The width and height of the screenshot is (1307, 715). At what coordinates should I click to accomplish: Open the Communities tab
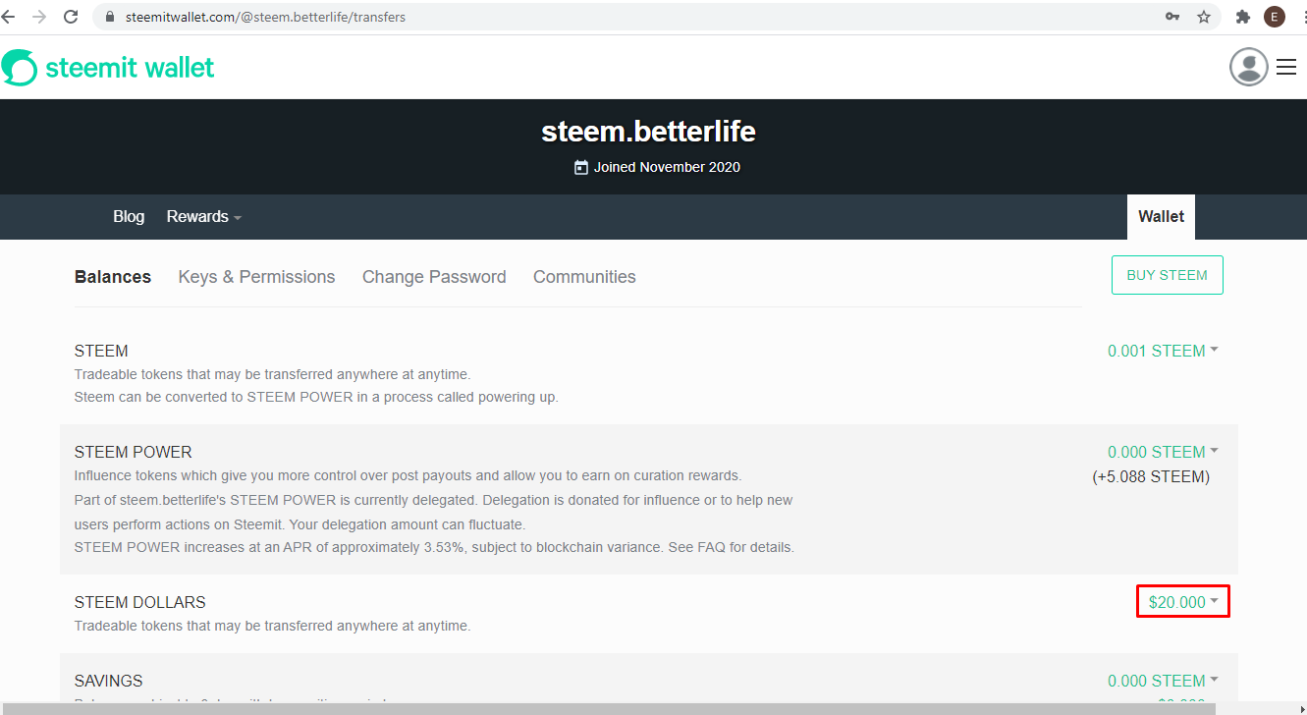coord(584,277)
